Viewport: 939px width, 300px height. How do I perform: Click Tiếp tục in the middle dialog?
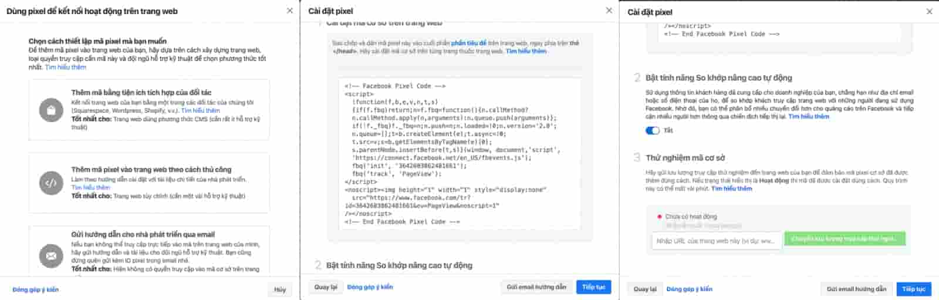[x=593, y=287]
